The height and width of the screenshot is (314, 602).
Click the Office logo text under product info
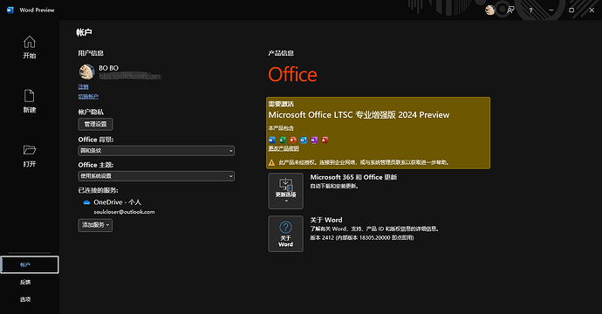point(292,74)
